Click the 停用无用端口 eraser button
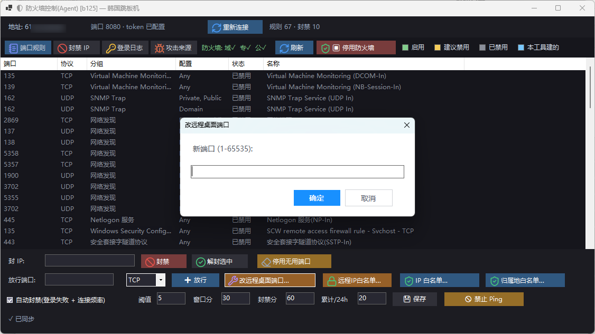The height and width of the screenshot is (334, 595). tap(294, 261)
